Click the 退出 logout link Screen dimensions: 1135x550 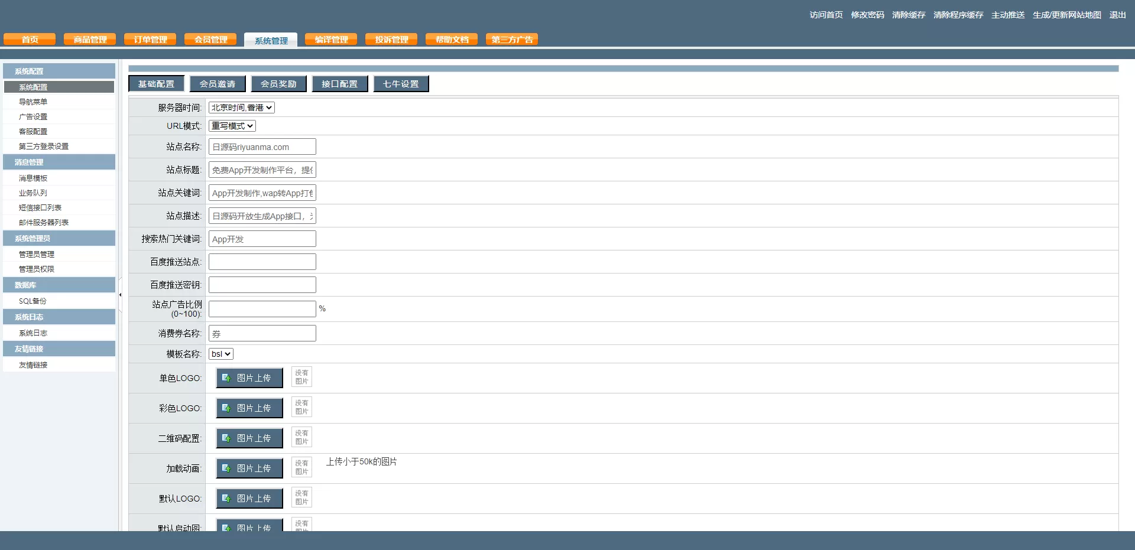click(x=1117, y=15)
